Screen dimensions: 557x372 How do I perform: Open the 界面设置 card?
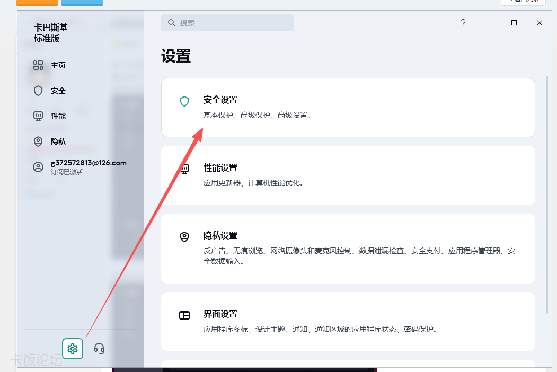coord(348,322)
